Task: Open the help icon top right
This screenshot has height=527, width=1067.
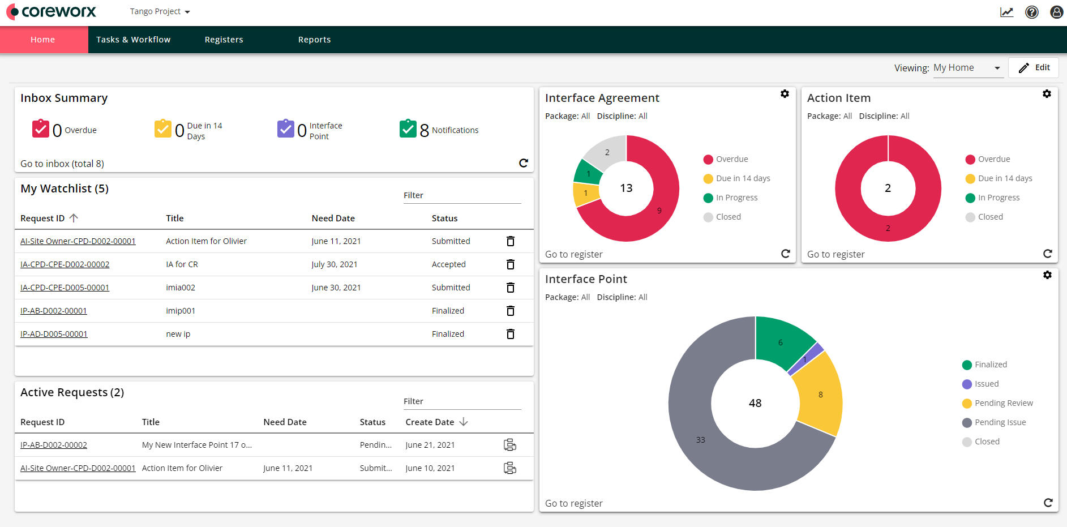Action: point(1031,11)
